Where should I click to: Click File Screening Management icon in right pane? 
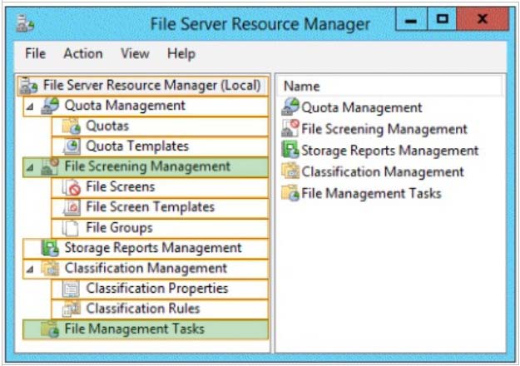290,128
